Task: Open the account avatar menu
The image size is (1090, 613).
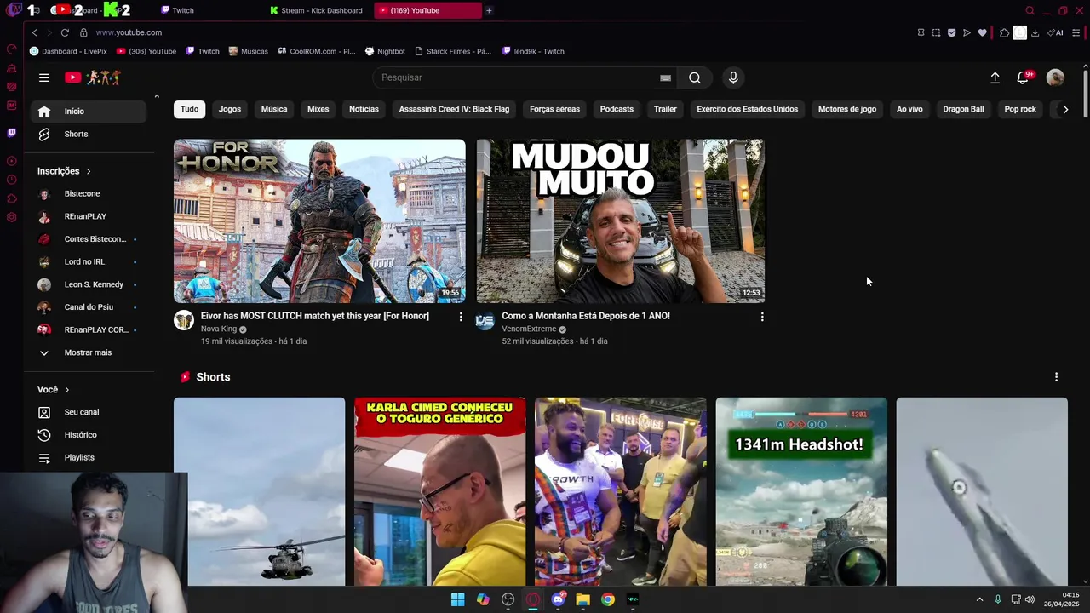Action: click(1055, 77)
